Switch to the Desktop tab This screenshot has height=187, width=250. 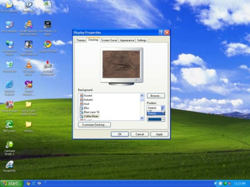coord(93,40)
